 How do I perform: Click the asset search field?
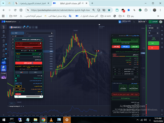pyautogui.click(x=40, y=33)
